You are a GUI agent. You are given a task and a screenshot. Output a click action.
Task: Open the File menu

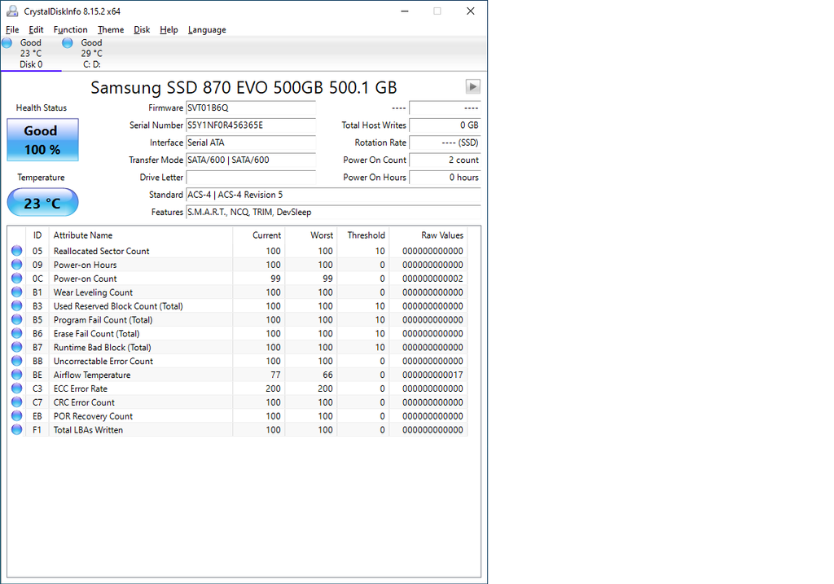pyautogui.click(x=12, y=30)
